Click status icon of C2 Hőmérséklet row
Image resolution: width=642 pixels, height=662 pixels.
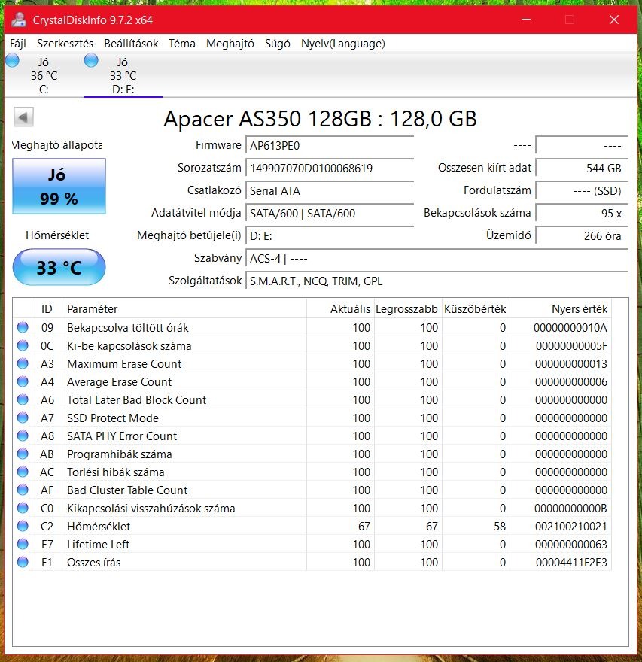[23, 526]
